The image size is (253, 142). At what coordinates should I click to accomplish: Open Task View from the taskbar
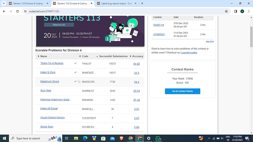pos(66,138)
